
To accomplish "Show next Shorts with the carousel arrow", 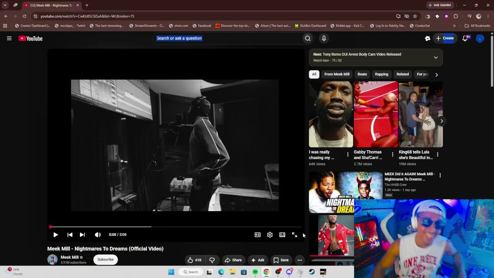I will pos(442,121).
